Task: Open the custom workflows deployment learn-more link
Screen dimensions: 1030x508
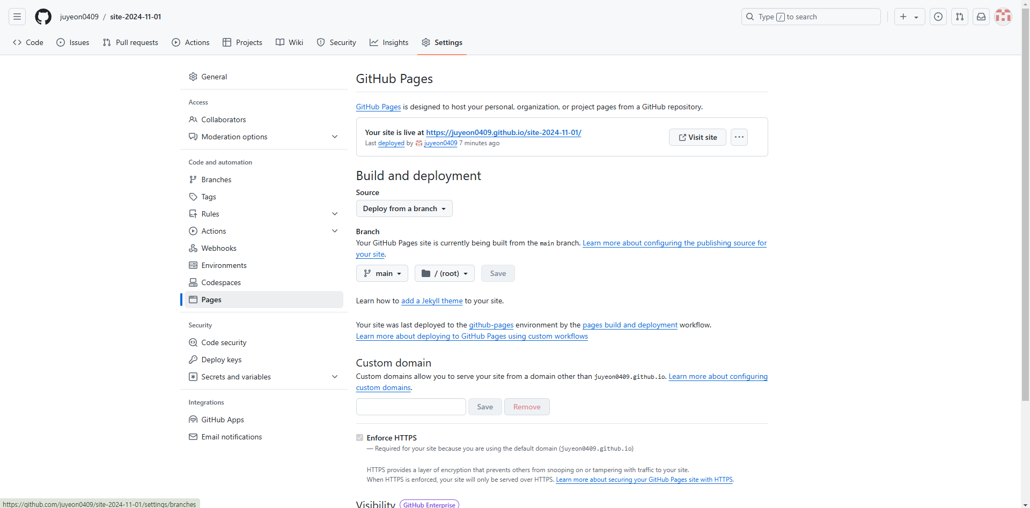Action: click(472, 336)
